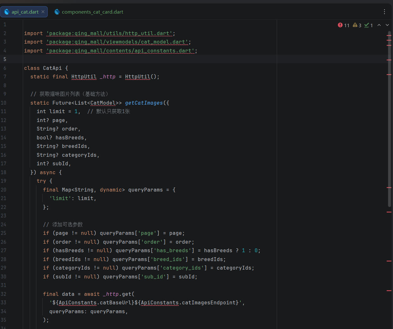393x329 pixels.
Task: Click the 'sub_id' string key
Action: pyautogui.click(x=154, y=277)
